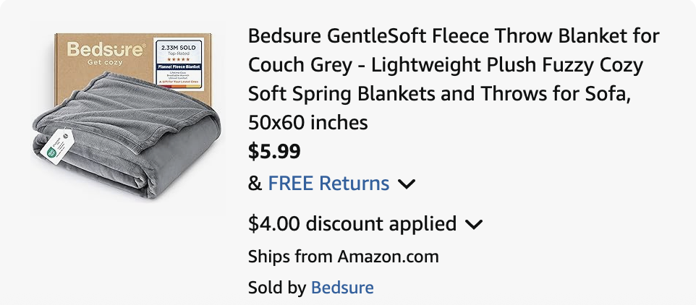
Task: Click the "50x60 inches" size text
Action: coord(307,123)
